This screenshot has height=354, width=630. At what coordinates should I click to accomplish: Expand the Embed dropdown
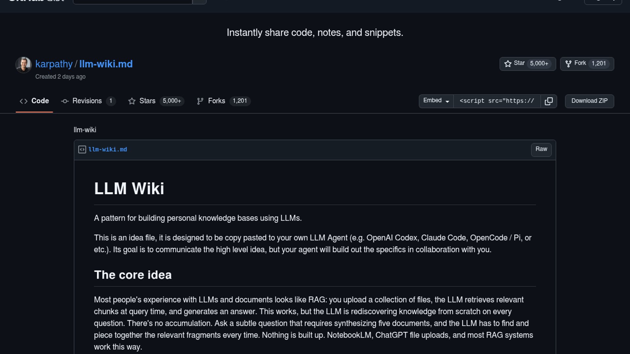pyautogui.click(x=436, y=101)
